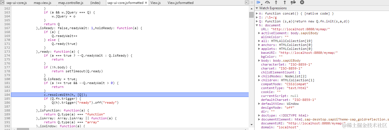The height and width of the screenshot is (130, 389).
Task: Click the baseURI value string
Action: coord(308,53)
